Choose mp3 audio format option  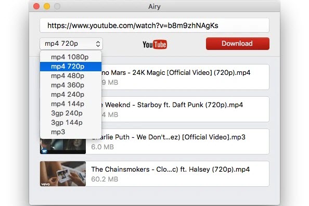click(x=71, y=132)
